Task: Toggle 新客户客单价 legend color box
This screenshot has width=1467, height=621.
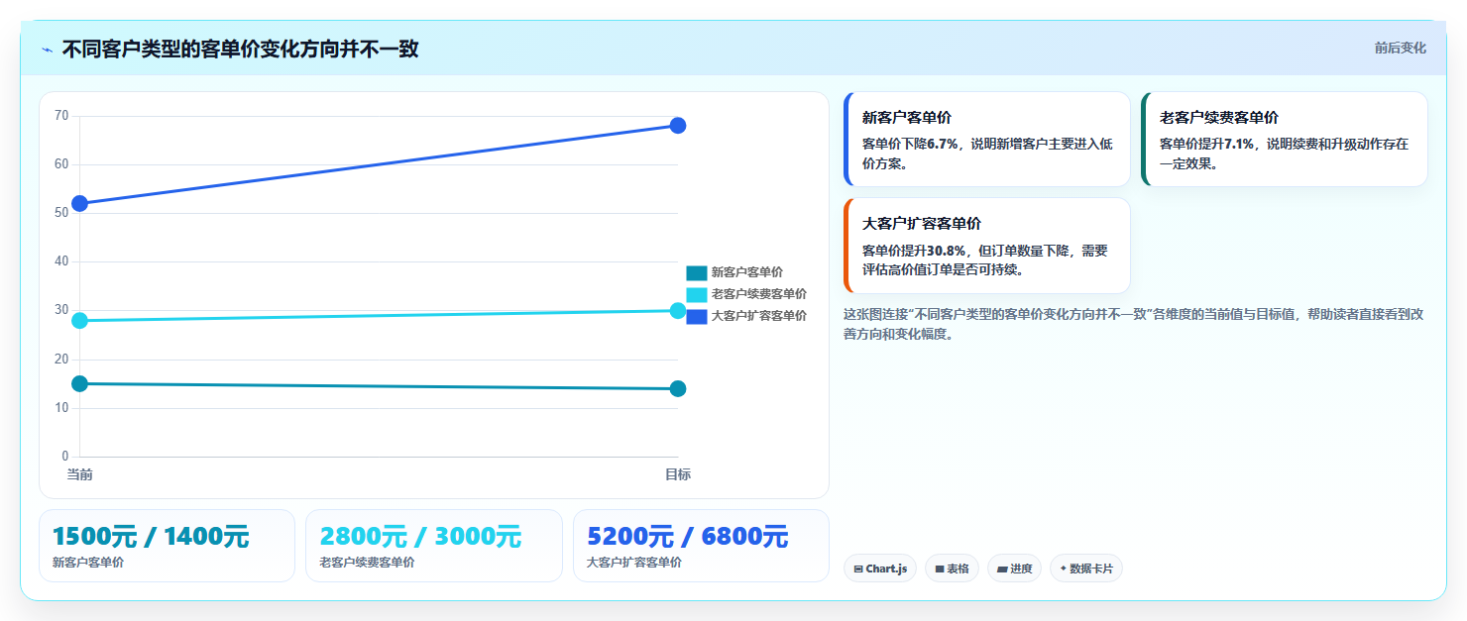Action: (x=697, y=272)
